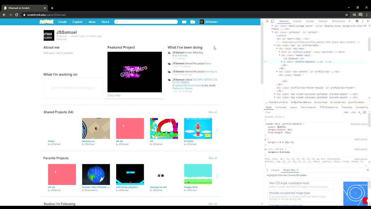Click the #999 color swatch

tap(278, 127)
